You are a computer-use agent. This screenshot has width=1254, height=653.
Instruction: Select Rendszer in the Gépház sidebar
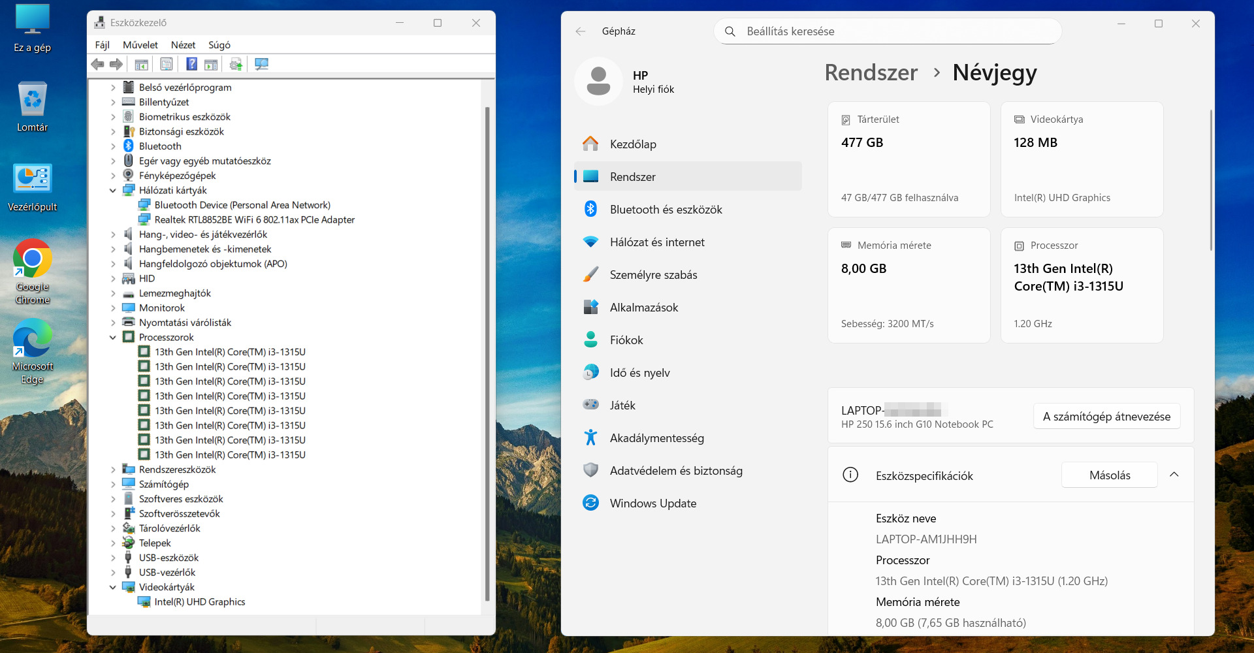tap(688, 176)
